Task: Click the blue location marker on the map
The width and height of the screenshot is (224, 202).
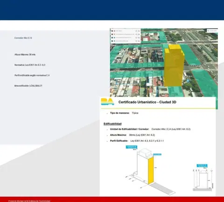Action: click(x=188, y=81)
